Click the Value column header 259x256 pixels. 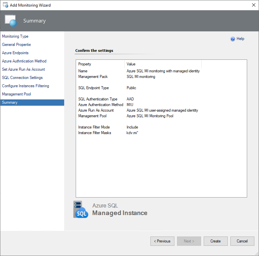[x=163, y=64]
